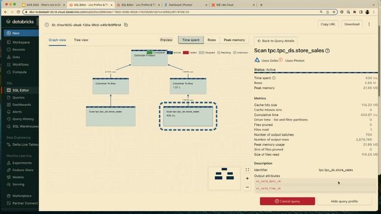Switch to the Tree view tab

point(81,40)
